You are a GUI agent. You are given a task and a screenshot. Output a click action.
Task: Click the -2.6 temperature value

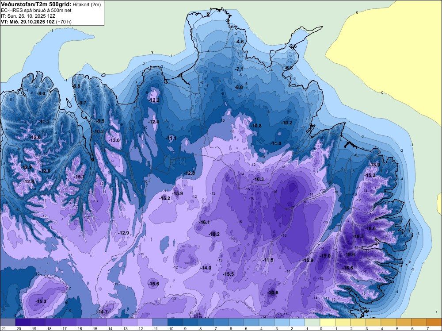pyautogui.click(x=293, y=46)
